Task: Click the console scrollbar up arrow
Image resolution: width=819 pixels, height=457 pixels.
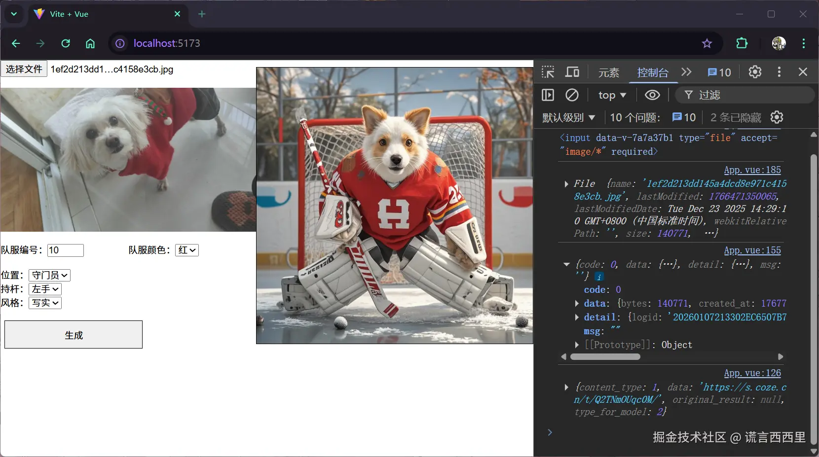Action: 814,135
